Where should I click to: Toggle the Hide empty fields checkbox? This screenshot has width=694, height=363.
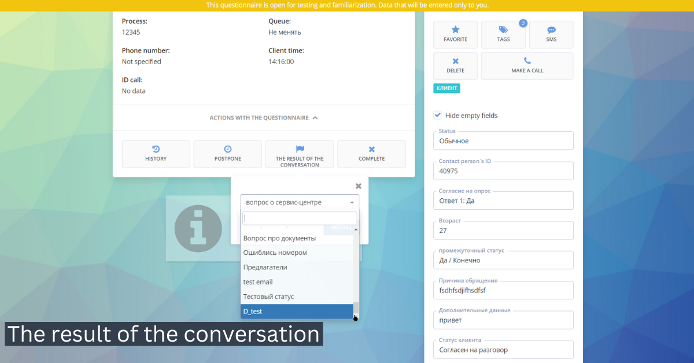438,115
